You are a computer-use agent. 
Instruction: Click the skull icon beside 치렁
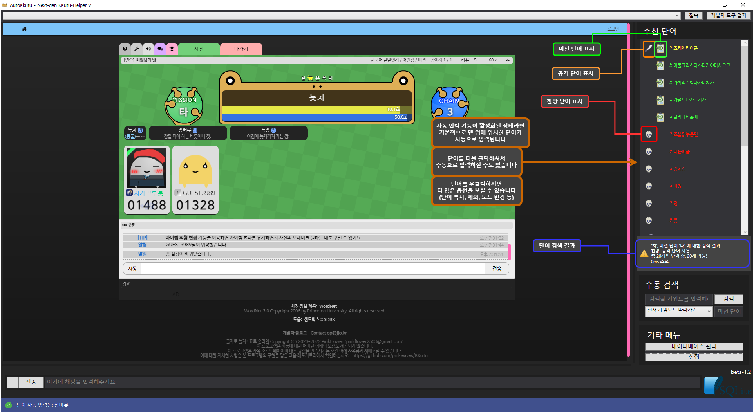click(x=649, y=204)
